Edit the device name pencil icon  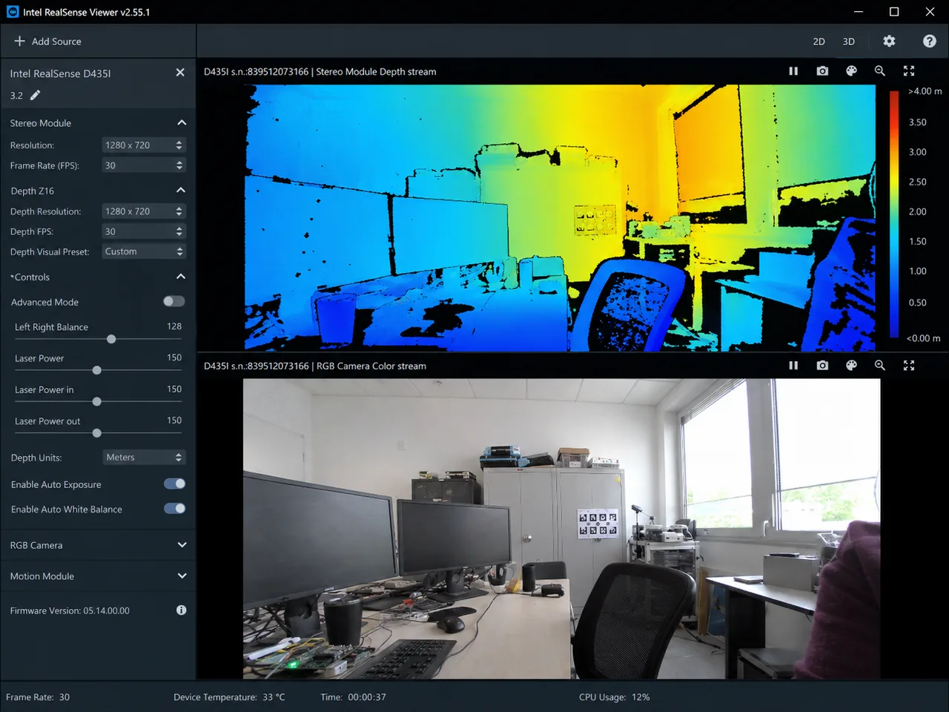(x=35, y=95)
